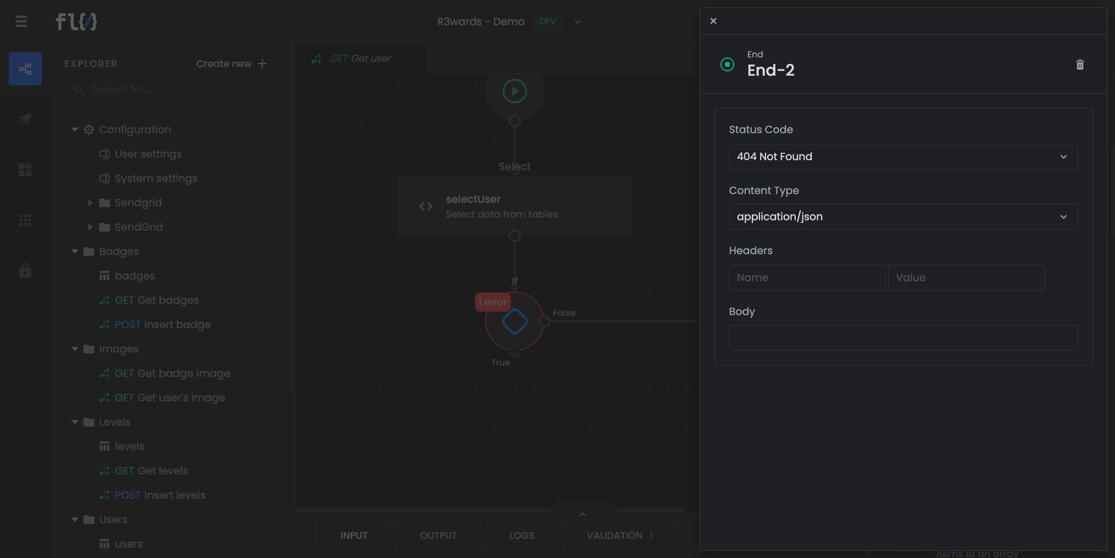Image resolution: width=1115 pixels, height=558 pixels.
Task: Collapse the Users folder
Action: click(x=75, y=520)
